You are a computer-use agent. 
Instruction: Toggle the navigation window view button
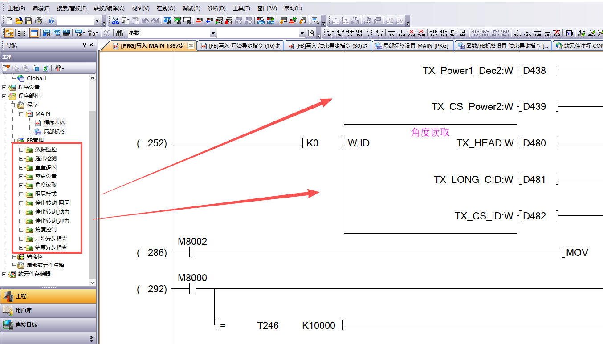point(9,33)
